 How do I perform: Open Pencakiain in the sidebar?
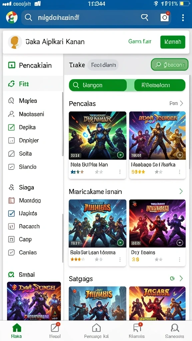tap(33, 65)
